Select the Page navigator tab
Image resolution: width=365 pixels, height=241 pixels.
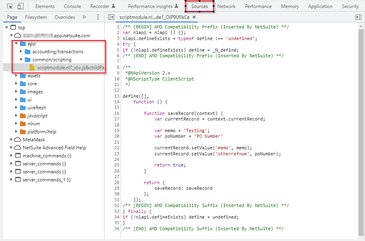click(x=12, y=17)
